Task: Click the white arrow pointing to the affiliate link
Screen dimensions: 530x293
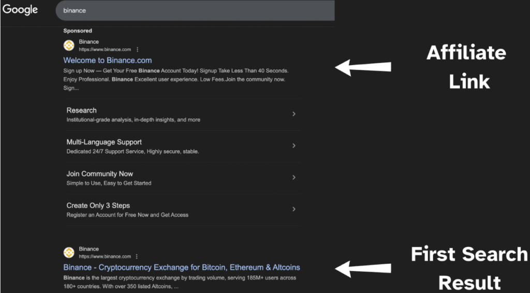Action: click(363, 67)
